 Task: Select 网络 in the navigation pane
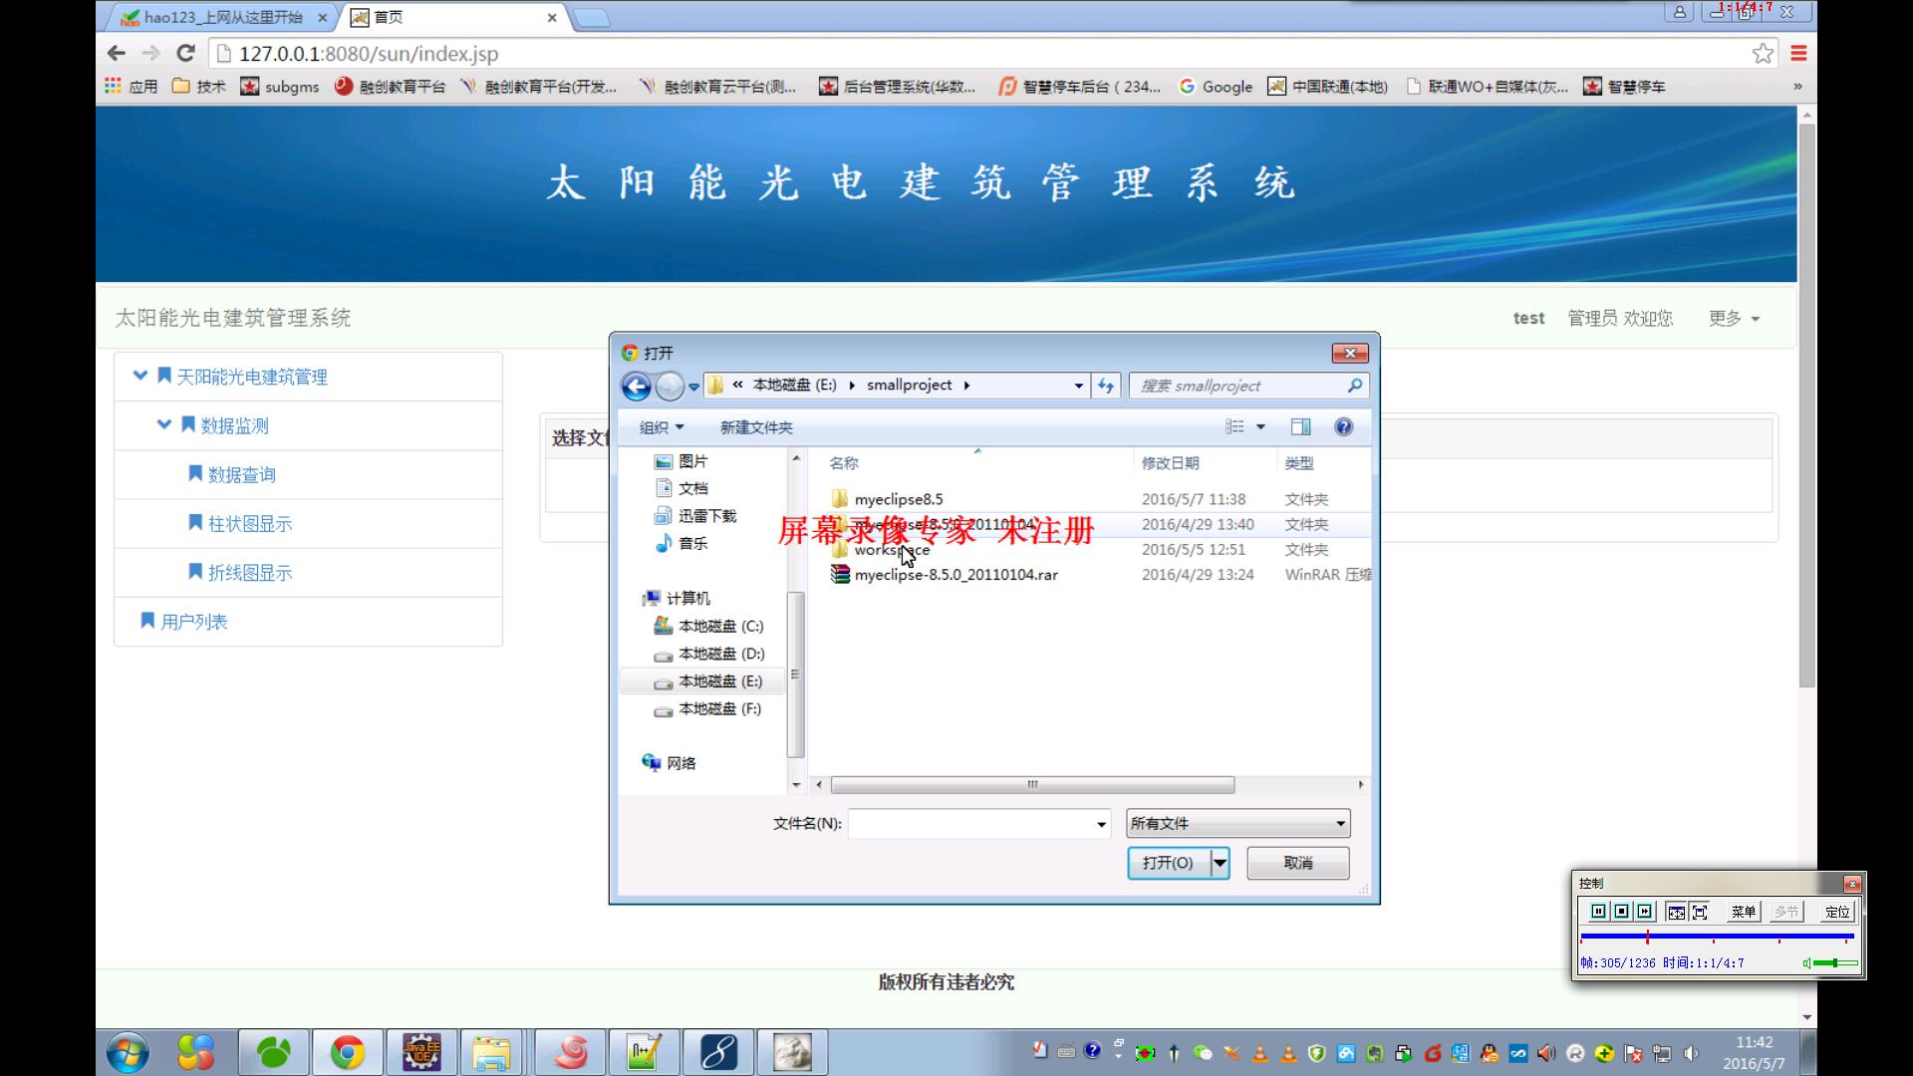[x=670, y=763]
